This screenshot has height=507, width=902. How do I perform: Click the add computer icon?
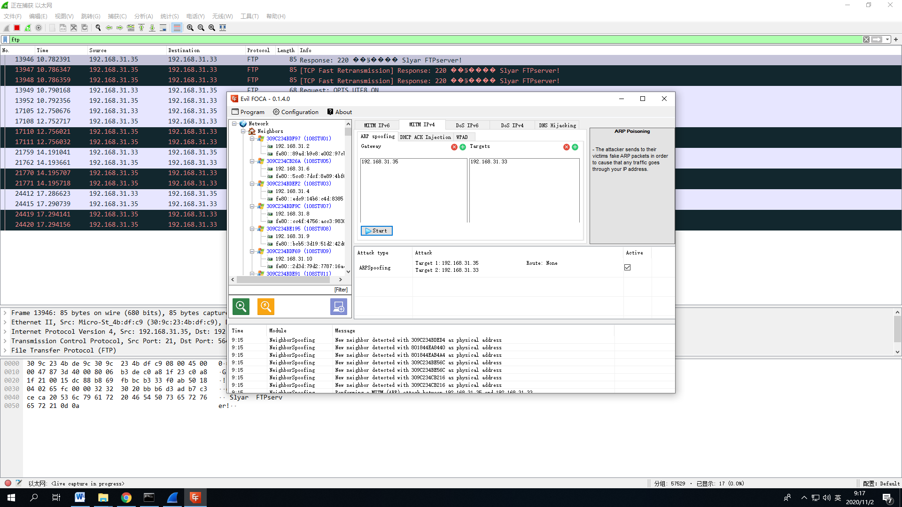(338, 307)
